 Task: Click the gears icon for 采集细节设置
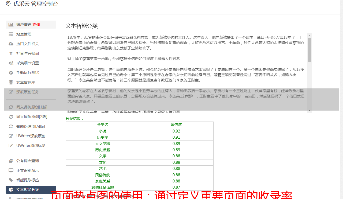11,63
